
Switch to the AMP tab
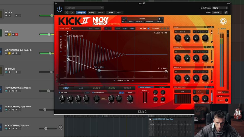click(x=81, y=88)
